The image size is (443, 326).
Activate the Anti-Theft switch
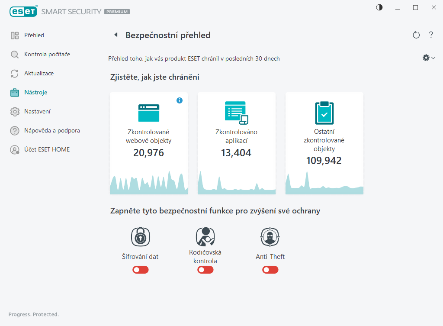tap(270, 269)
